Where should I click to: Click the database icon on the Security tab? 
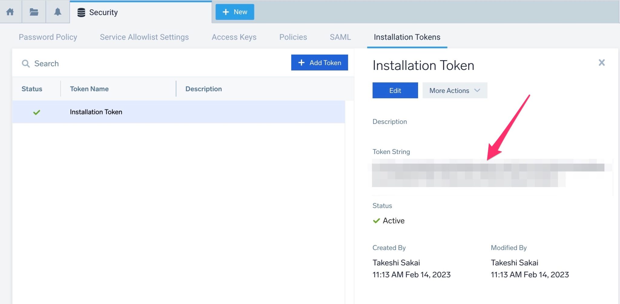coord(81,12)
